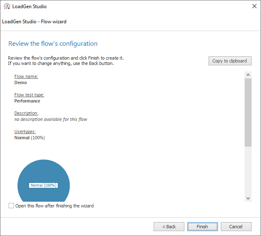Click the empty scrollbar track below the thumb

(248, 171)
